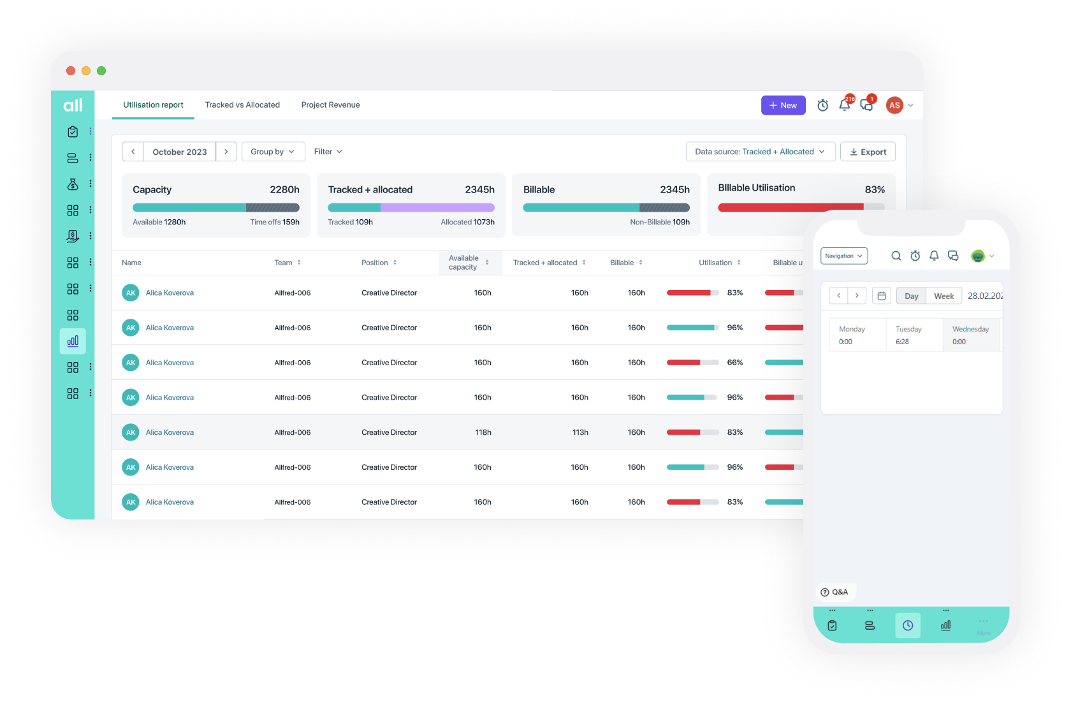The width and height of the screenshot is (1071, 705).
Task: Open the Project Revenue tab
Action: pyautogui.click(x=330, y=105)
